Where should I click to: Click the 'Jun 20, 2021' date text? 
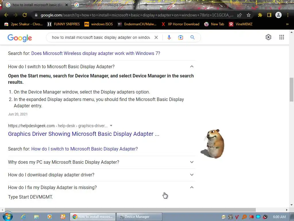coord(18,114)
